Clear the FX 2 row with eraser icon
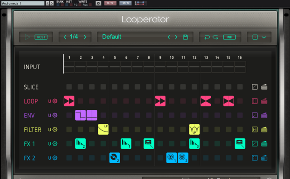Screen dimensions: 290x179 (x=264, y=158)
